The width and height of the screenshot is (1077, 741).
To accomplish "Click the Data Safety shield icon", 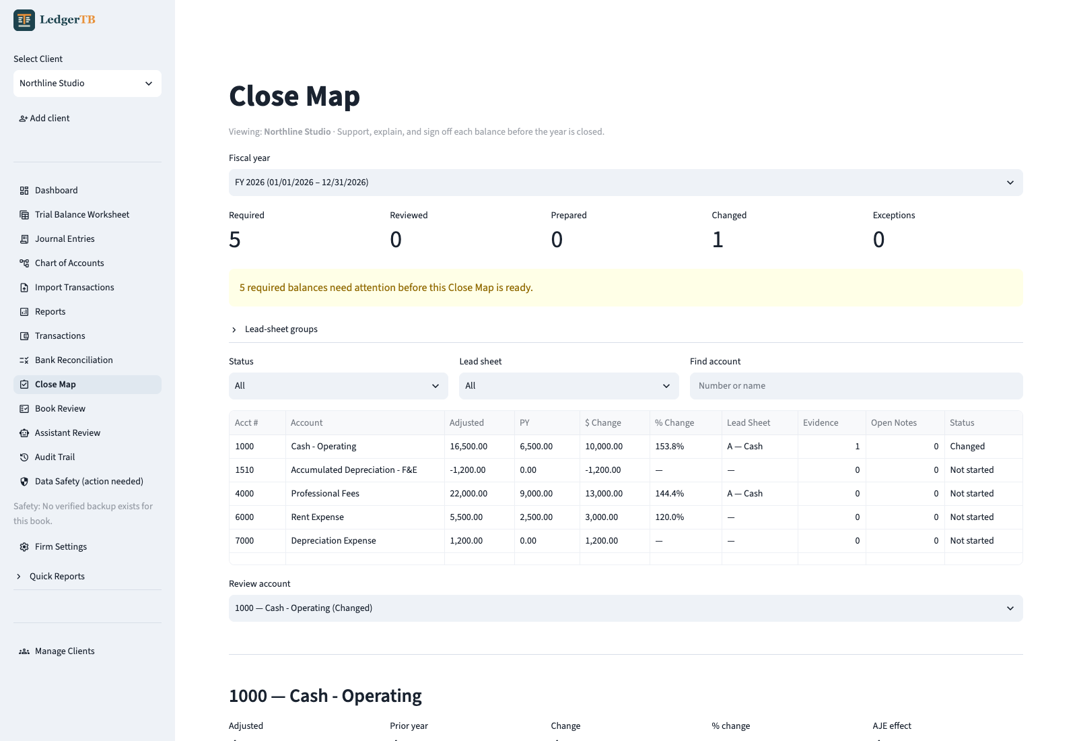I will (x=24, y=482).
